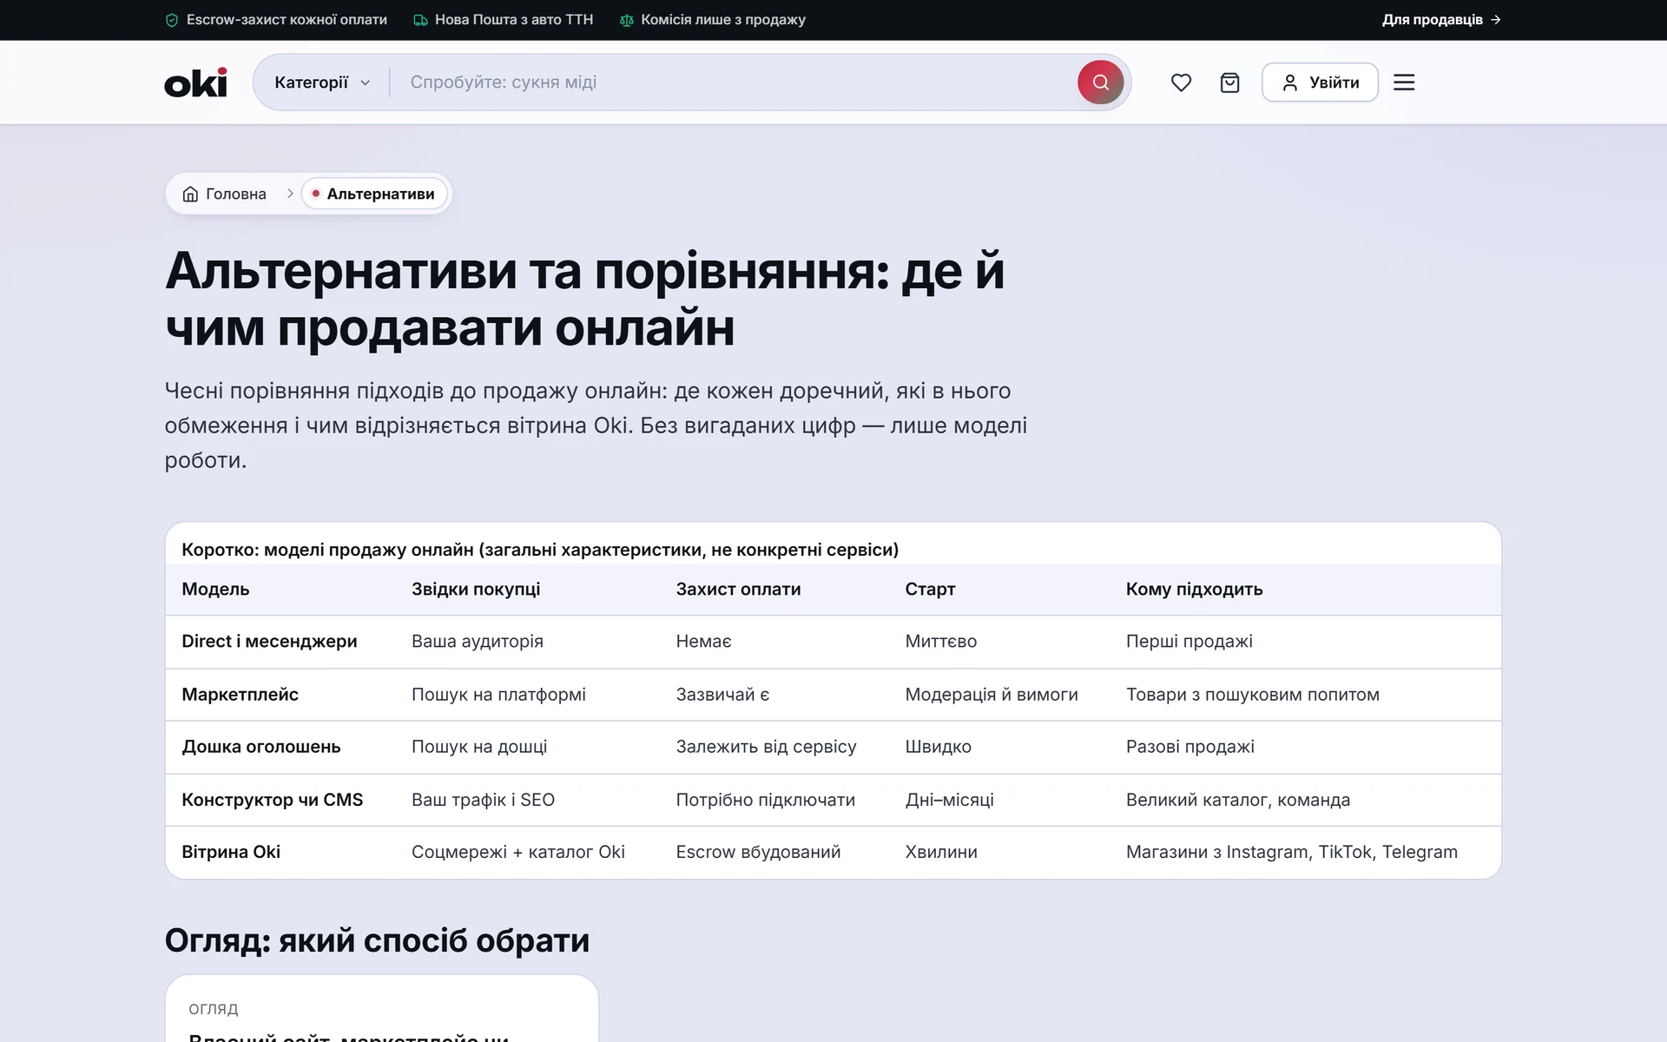Go to Головна breadcrumb link
The height and width of the screenshot is (1042, 1667).
(225, 194)
